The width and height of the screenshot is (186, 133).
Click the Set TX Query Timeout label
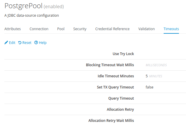coord(115,87)
